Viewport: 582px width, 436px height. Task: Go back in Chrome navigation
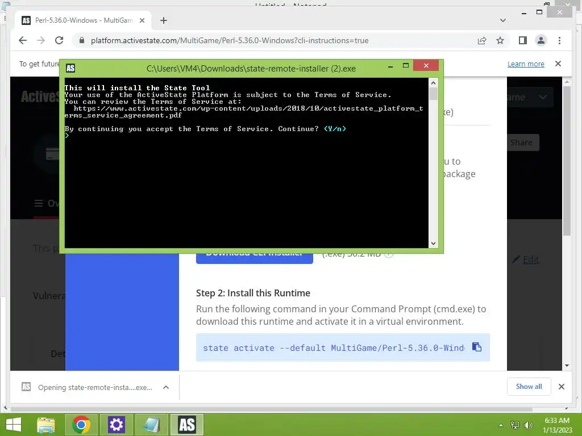click(23, 40)
